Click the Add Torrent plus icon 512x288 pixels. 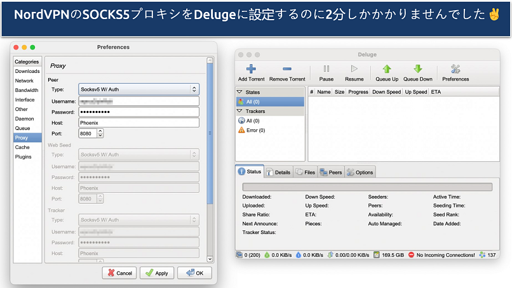[251, 69]
